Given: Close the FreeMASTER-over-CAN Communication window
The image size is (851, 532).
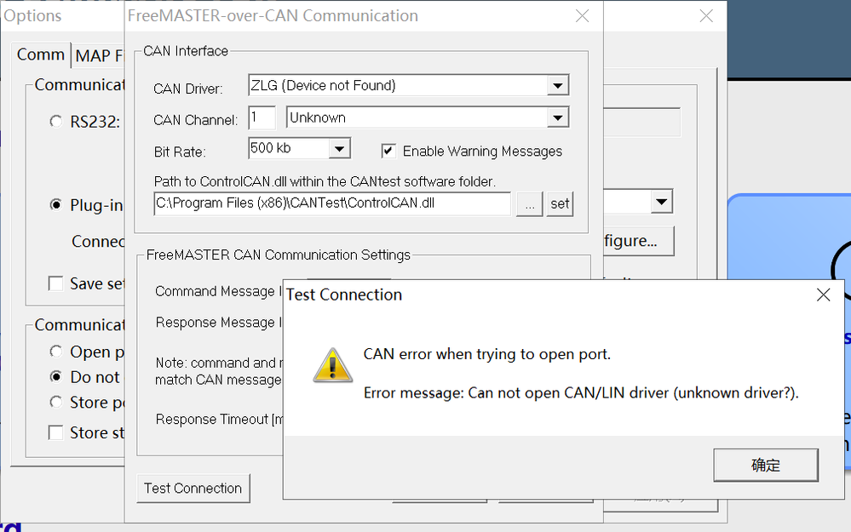Looking at the screenshot, I should (x=582, y=16).
